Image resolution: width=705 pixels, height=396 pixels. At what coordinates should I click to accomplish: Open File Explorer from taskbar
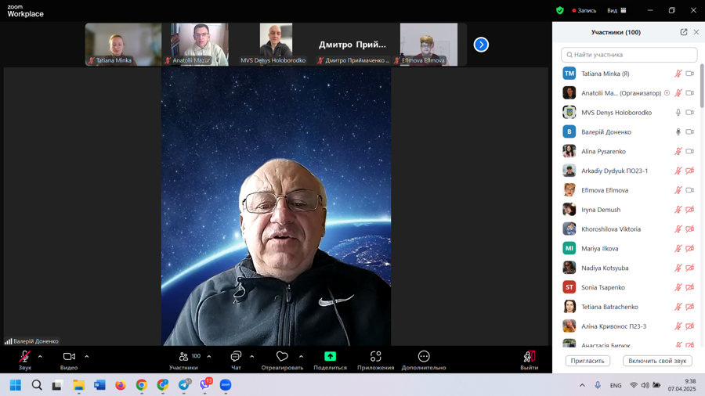click(78, 385)
